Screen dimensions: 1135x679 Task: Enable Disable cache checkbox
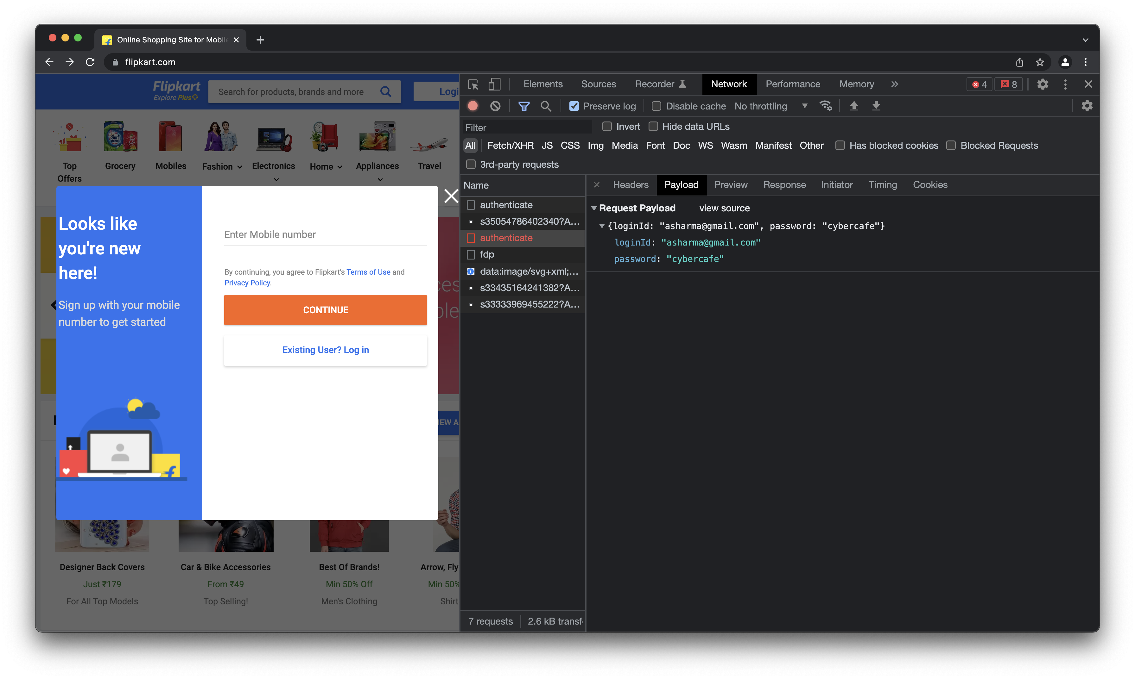point(656,106)
